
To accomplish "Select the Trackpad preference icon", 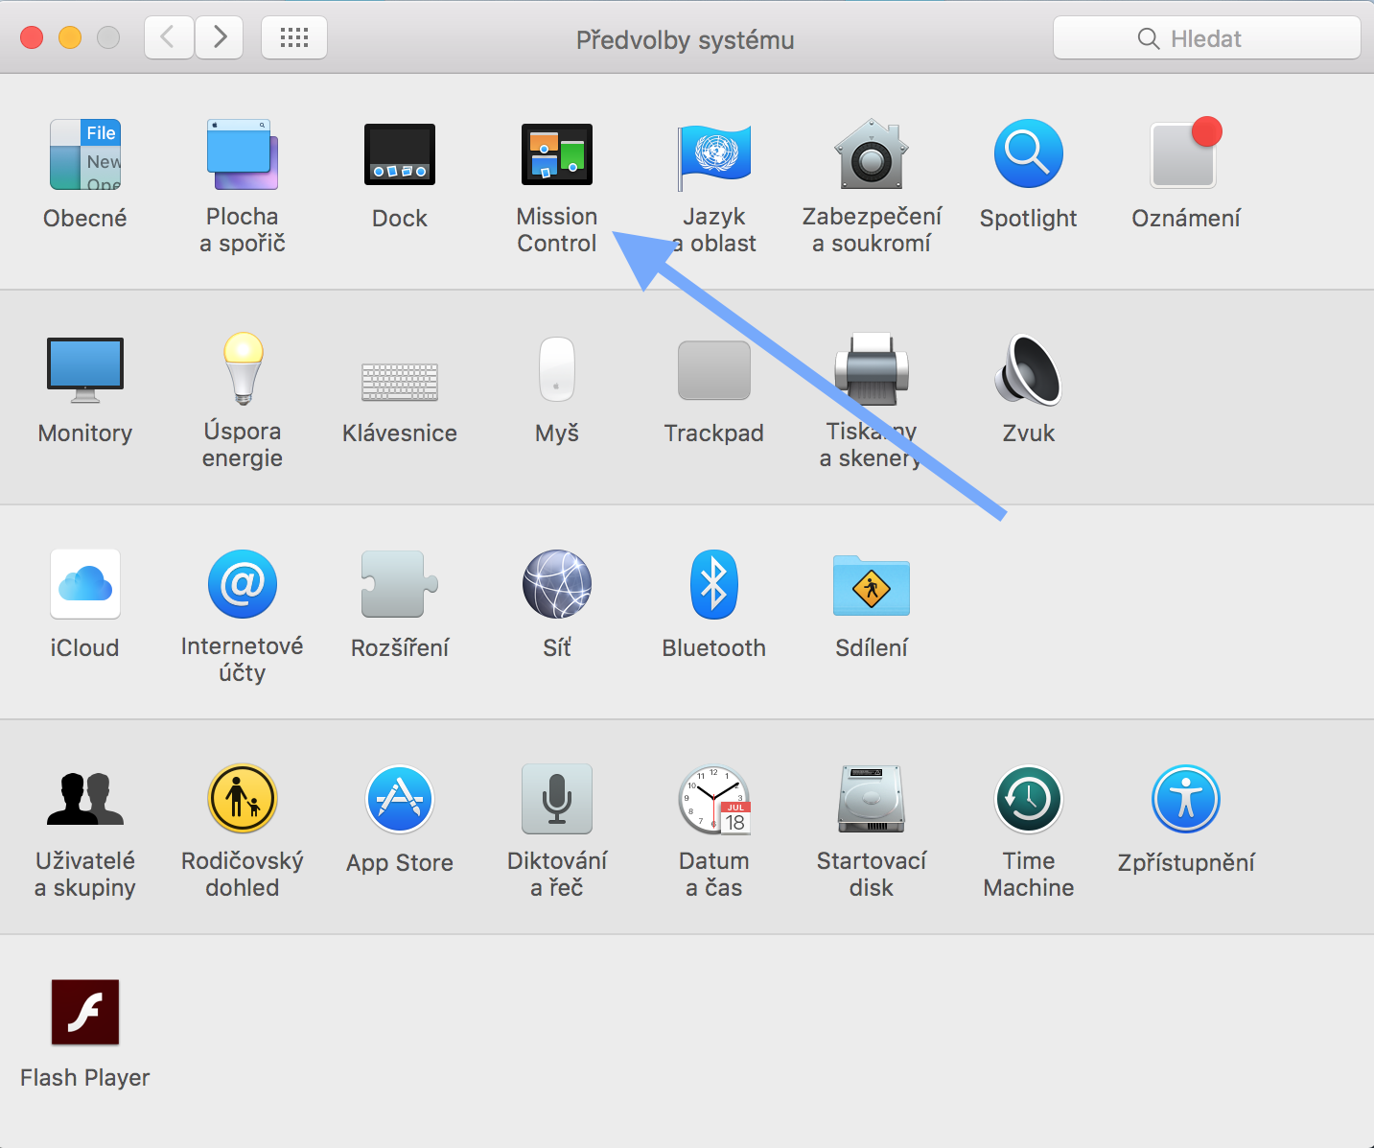I will [713, 370].
